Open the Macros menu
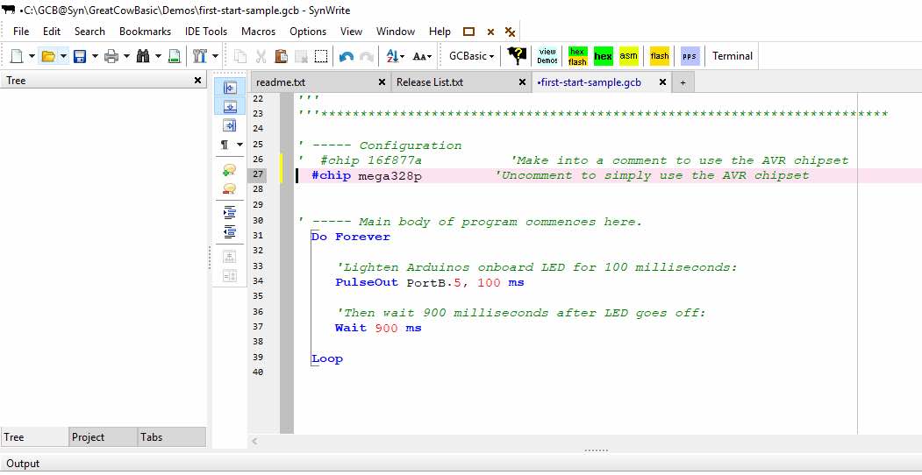 258,32
